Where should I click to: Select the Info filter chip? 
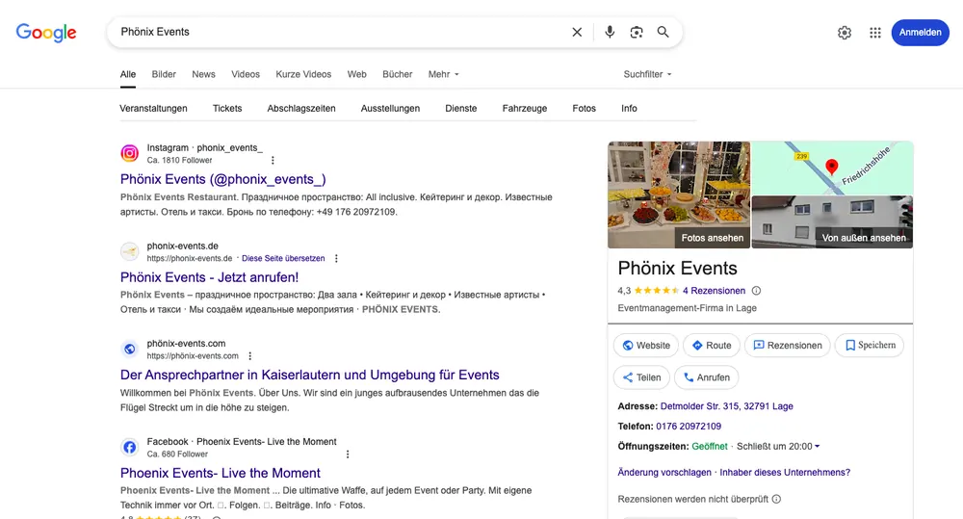point(629,108)
